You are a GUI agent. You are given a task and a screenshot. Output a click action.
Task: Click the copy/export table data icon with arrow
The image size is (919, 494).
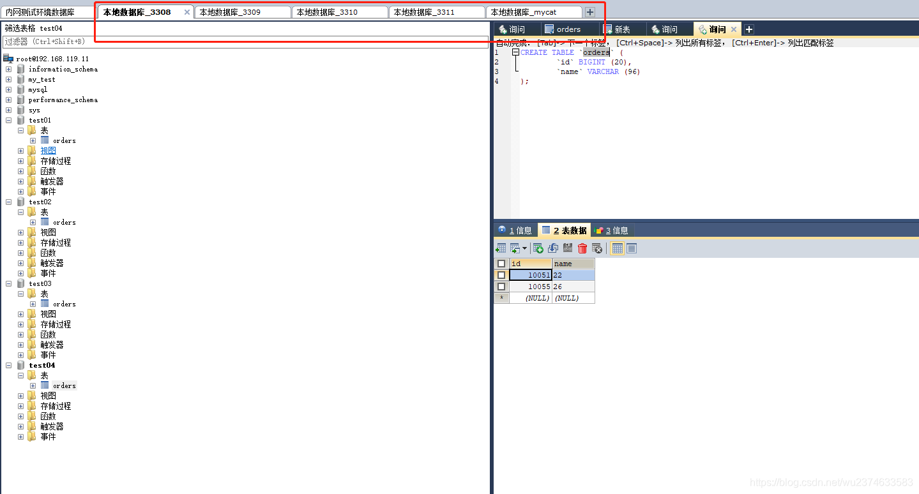coord(515,248)
